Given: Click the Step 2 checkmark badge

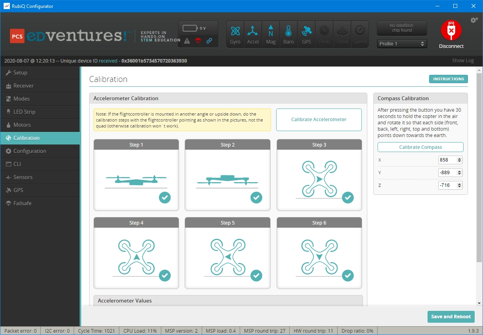Looking at the screenshot, I should (x=256, y=197).
